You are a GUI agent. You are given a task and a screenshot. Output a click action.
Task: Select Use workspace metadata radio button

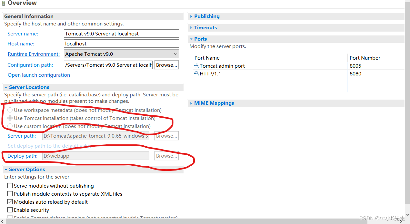(x=10, y=110)
